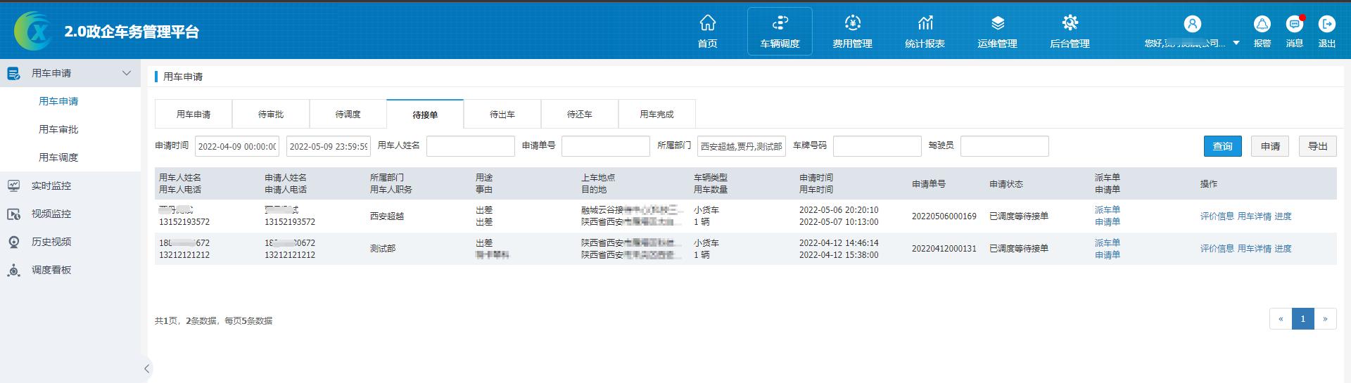Focus 用车人姓名 input field
The height and width of the screenshot is (383, 1351).
coord(471,146)
